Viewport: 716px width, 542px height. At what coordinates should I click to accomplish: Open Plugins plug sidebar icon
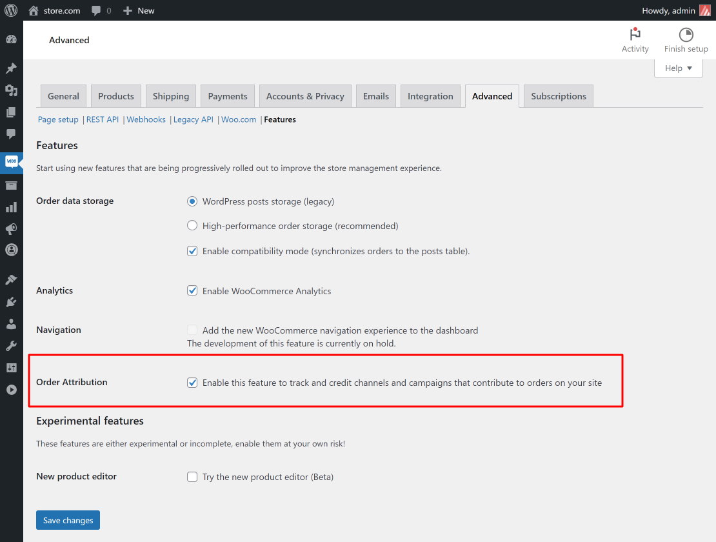[x=12, y=302]
